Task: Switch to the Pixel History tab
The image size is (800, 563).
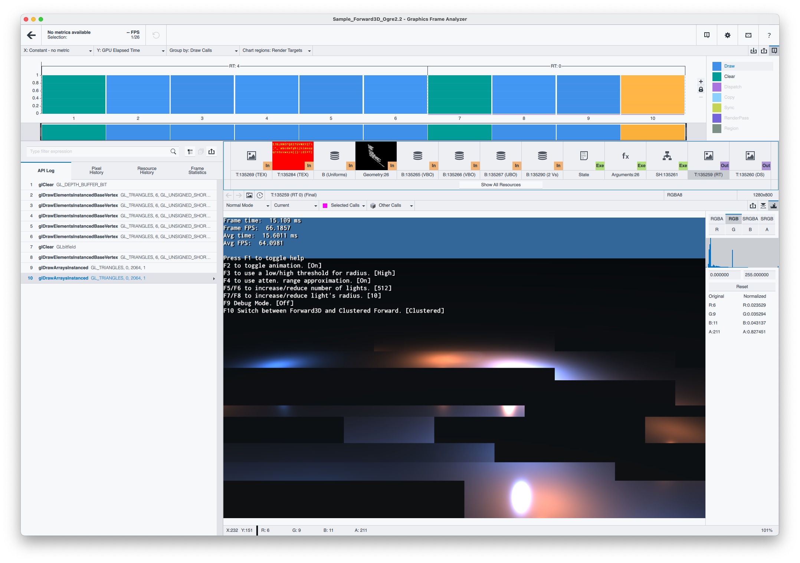Action: coord(96,171)
